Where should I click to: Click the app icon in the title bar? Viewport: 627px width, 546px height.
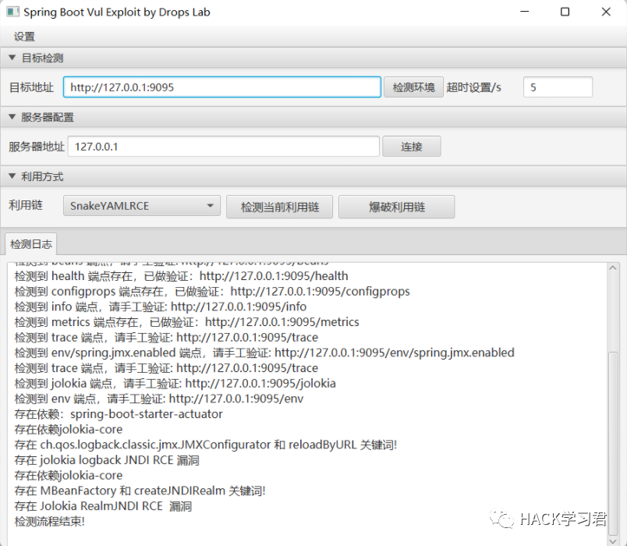tap(12, 12)
